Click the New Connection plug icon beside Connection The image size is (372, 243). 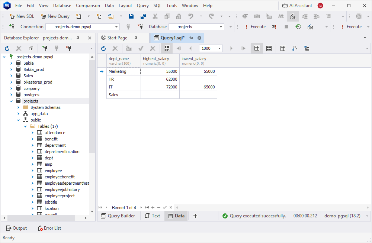pyautogui.click(x=12, y=27)
